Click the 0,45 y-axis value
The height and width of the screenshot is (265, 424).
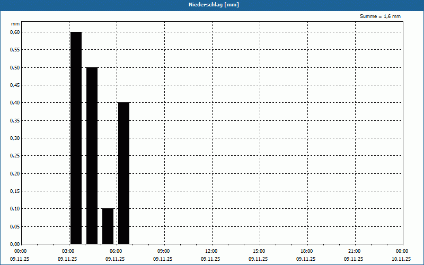point(14,85)
